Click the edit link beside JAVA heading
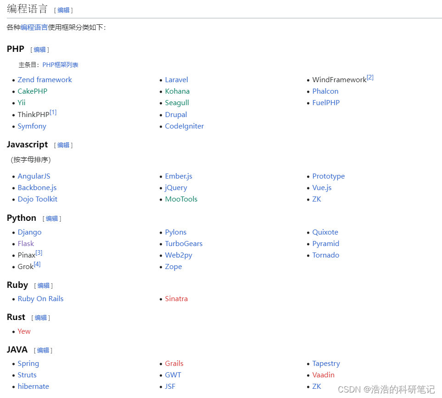 pyautogui.click(x=43, y=350)
